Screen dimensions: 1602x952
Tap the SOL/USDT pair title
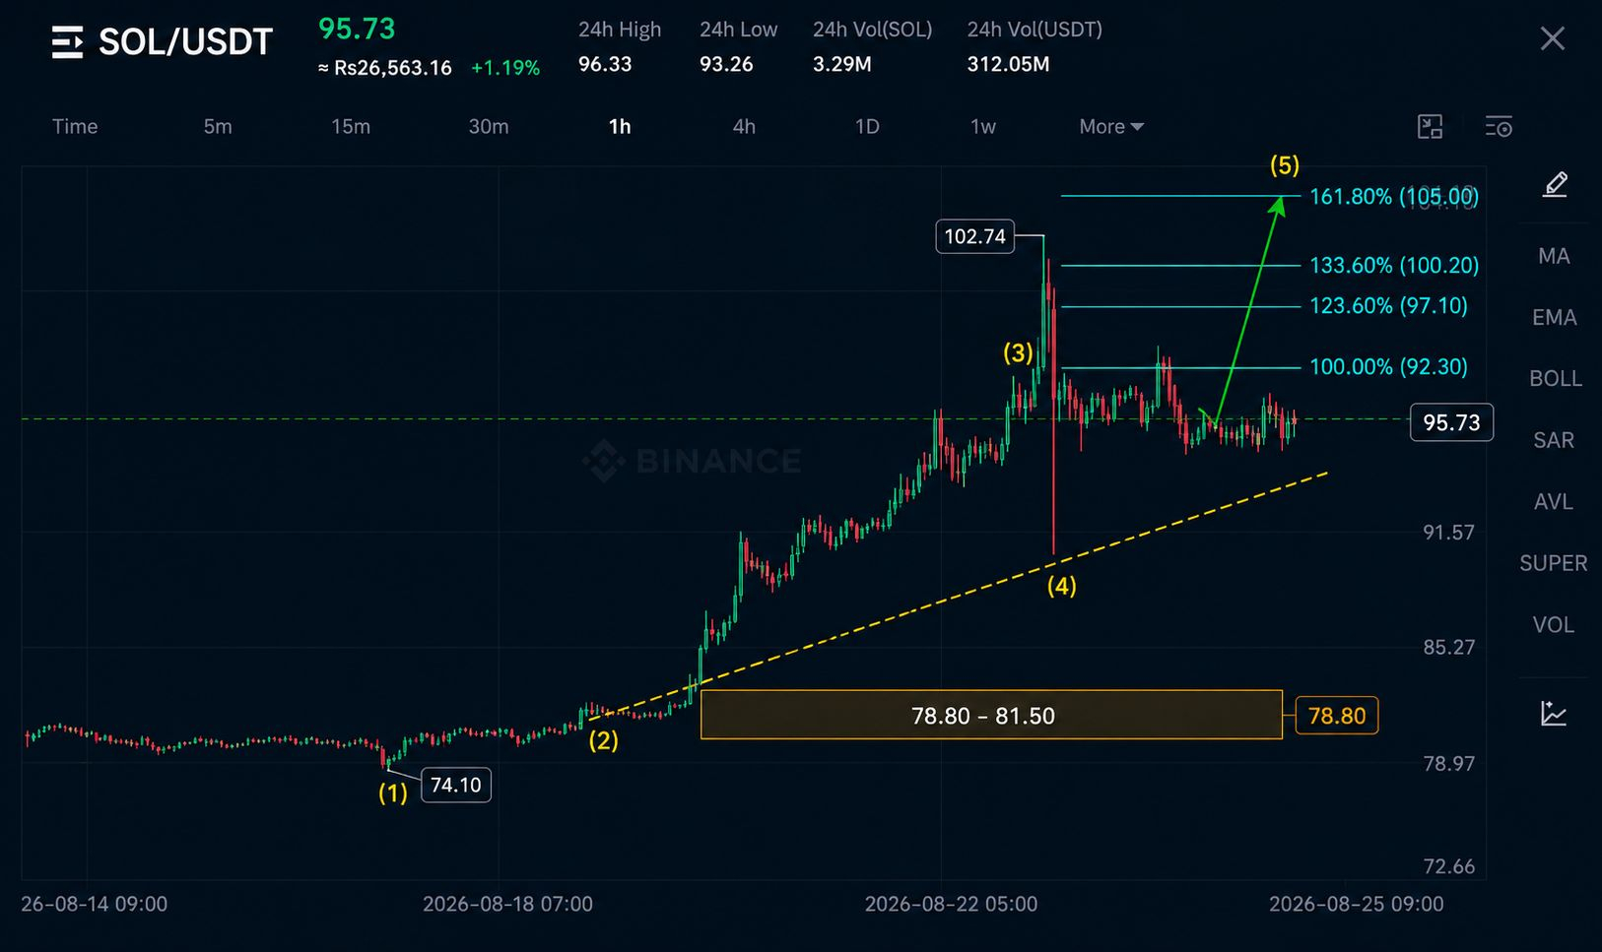point(185,42)
